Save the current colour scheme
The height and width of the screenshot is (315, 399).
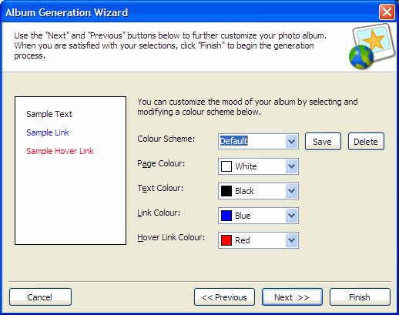click(x=323, y=141)
